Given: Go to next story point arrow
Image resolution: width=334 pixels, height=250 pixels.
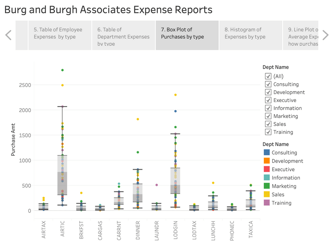Looking at the screenshot, I should [x=325, y=35].
